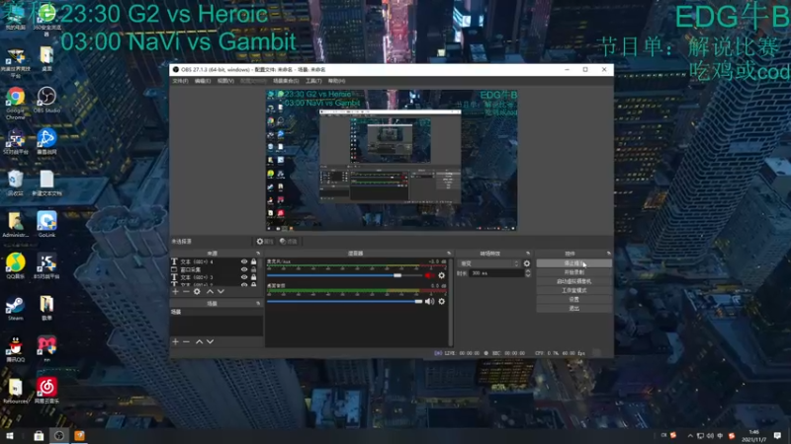Remove selected scene with minus icon

click(186, 341)
